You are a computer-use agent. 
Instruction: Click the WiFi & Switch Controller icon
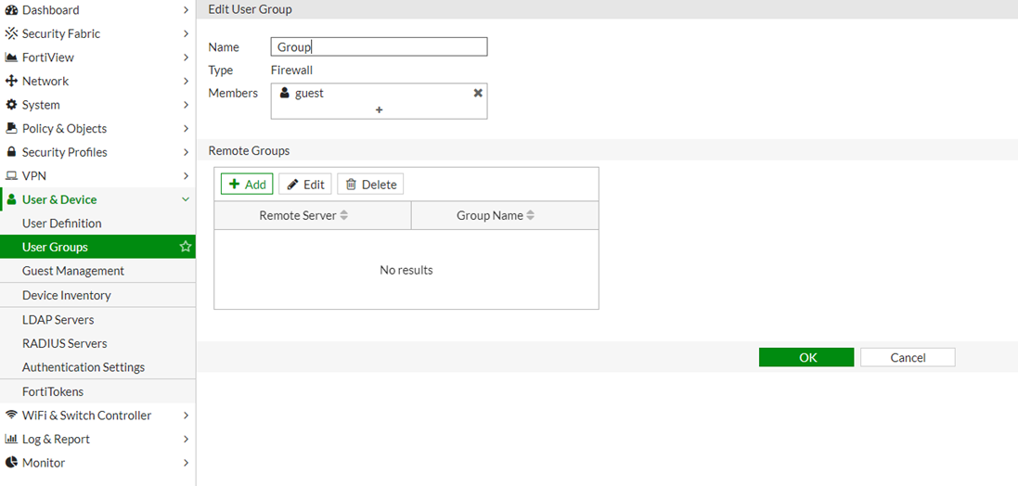[x=12, y=416]
